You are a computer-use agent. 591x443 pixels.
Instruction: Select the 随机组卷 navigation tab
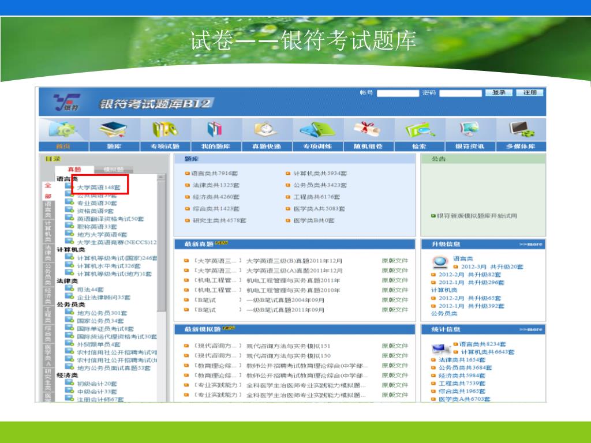(x=368, y=146)
